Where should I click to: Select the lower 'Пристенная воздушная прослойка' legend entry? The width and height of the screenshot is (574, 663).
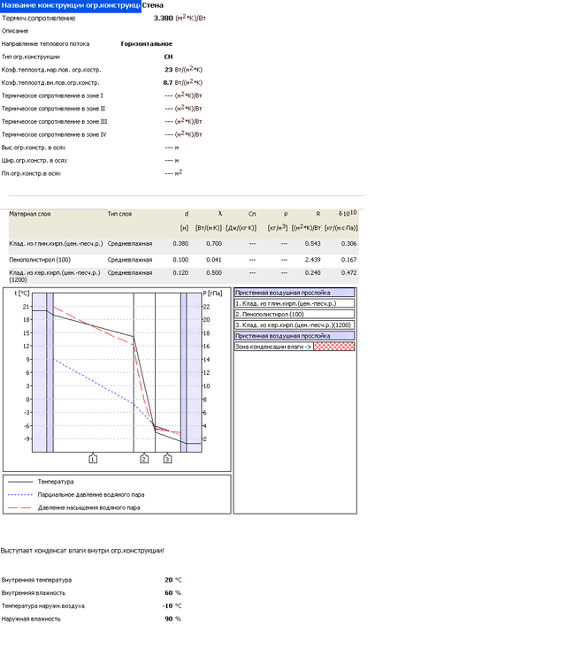pos(295,336)
